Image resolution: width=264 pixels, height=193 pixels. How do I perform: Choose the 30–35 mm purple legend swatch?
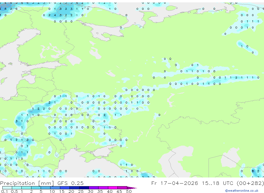[x=94, y=188]
